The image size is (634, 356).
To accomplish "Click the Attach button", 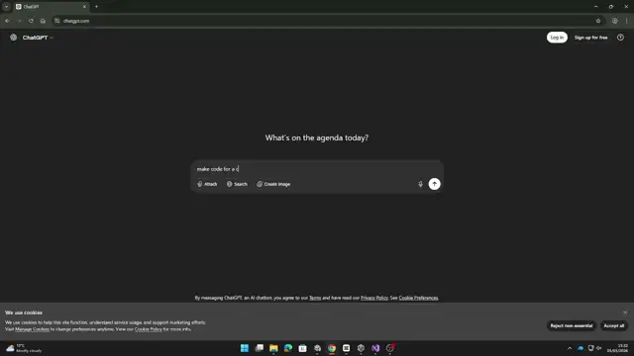I will click(207, 184).
